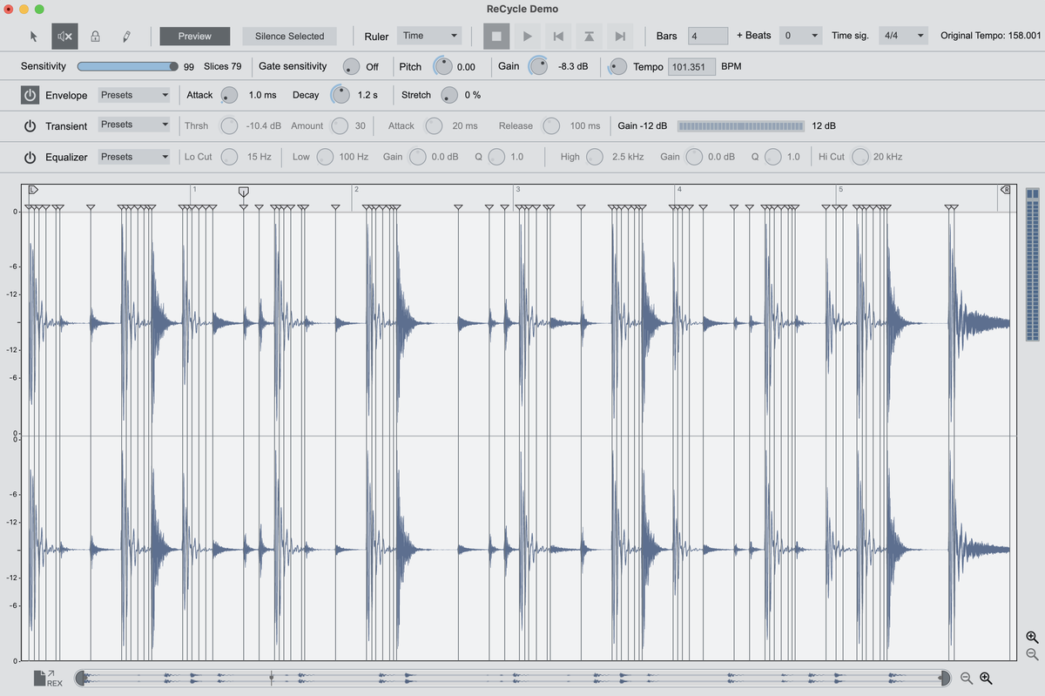Click the right end locator flag
The height and width of the screenshot is (696, 1045).
click(x=1006, y=189)
